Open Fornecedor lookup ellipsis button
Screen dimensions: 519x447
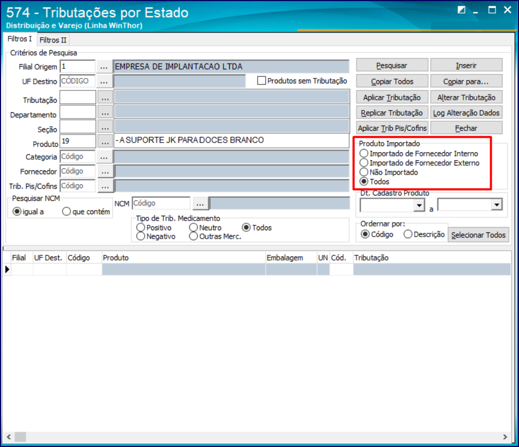(x=105, y=171)
